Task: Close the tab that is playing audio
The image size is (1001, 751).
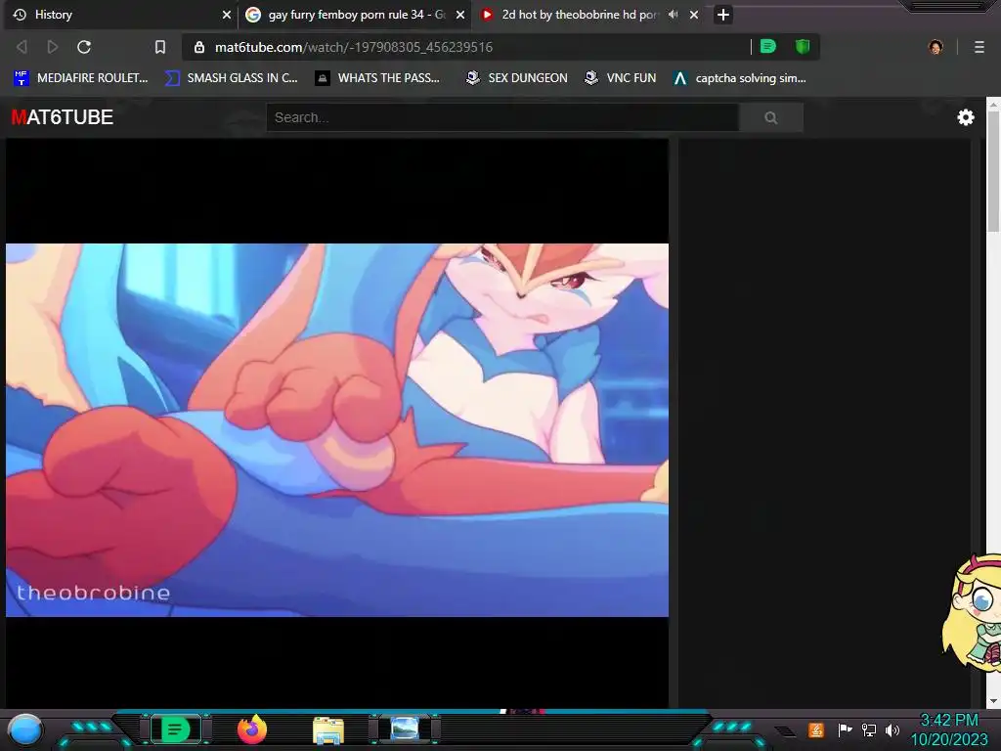Action: (694, 14)
